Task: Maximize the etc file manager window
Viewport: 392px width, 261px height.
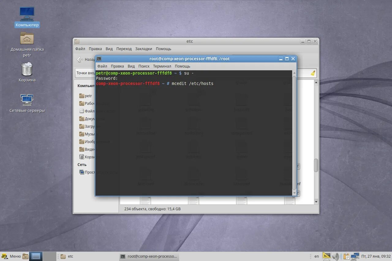Action: click(x=309, y=41)
